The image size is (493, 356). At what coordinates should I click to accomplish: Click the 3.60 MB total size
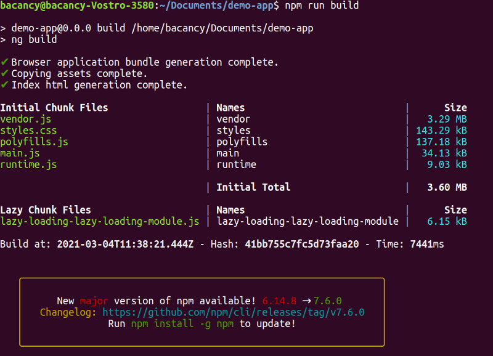[447, 187]
